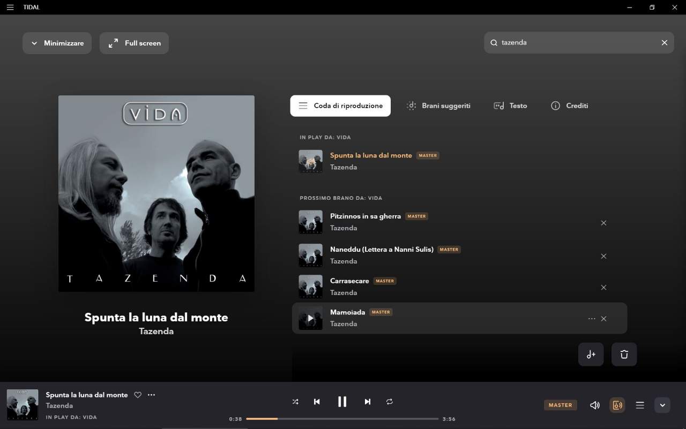Screen dimensions: 686x429
Task: Open the hamburger main menu
Action: pyautogui.click(x=10, y=7)
